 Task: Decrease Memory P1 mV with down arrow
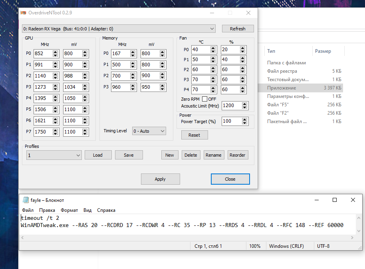click(x=163, y=67)
